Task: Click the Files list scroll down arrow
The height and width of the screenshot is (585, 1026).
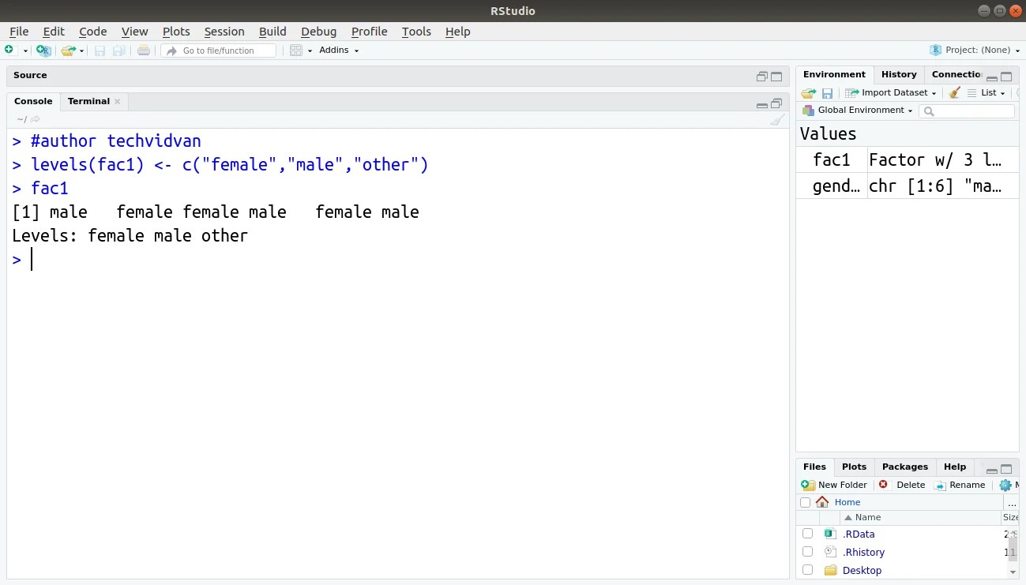Action: [x=1013, y=572]
